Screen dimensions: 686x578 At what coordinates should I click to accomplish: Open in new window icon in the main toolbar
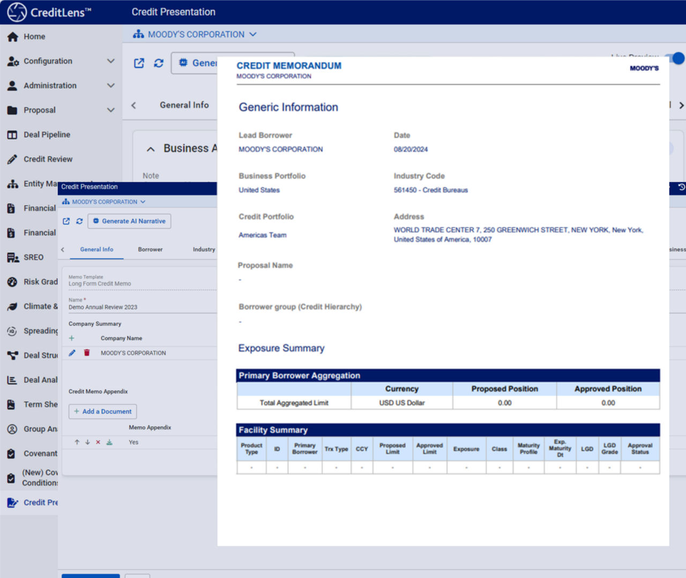139,63
